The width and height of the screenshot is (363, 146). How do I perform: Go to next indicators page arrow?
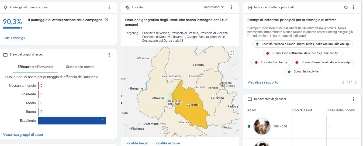click(x=356, y=83)
